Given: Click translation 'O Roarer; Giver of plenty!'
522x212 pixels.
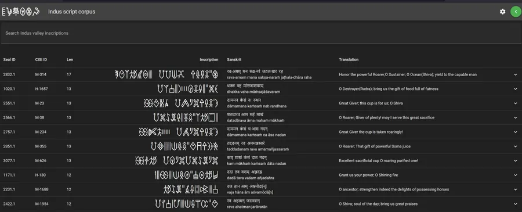Looking at the screenshot, I should tap(386, 118).
